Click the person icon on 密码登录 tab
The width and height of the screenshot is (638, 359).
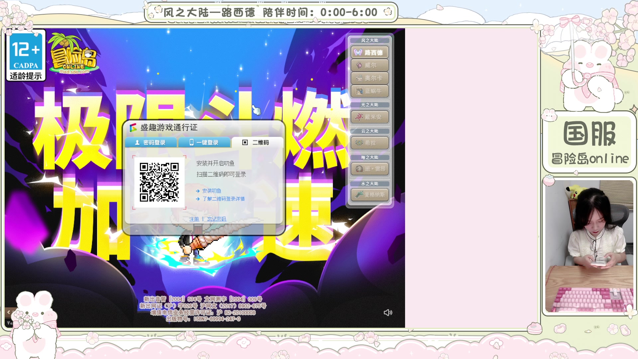(137, 142)
